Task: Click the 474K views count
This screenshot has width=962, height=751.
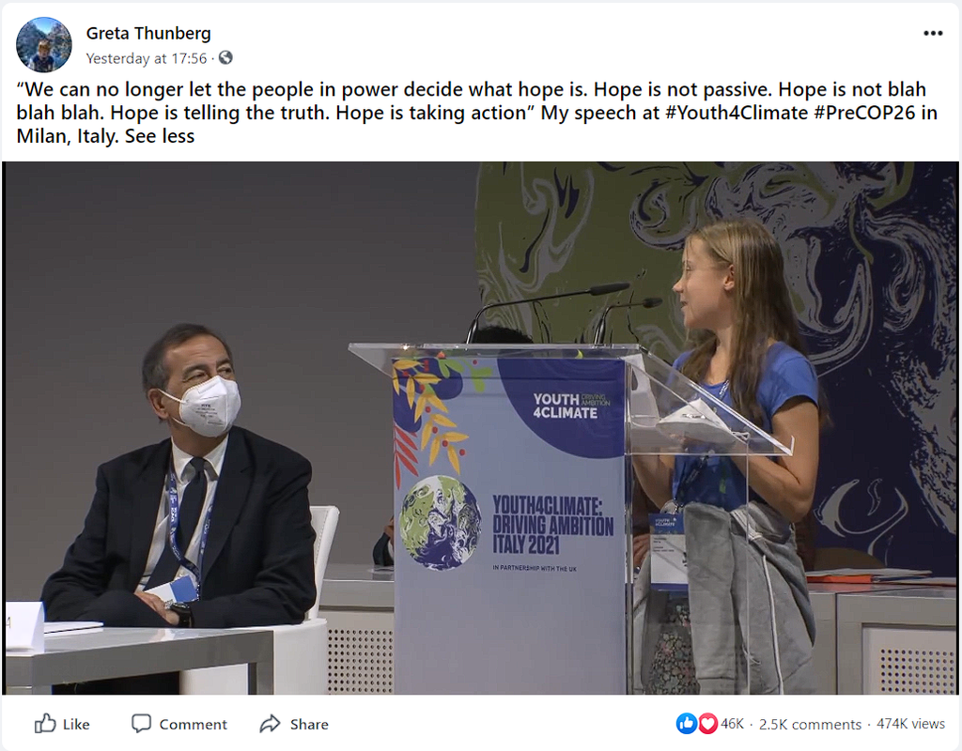Action: coord(910,724)
